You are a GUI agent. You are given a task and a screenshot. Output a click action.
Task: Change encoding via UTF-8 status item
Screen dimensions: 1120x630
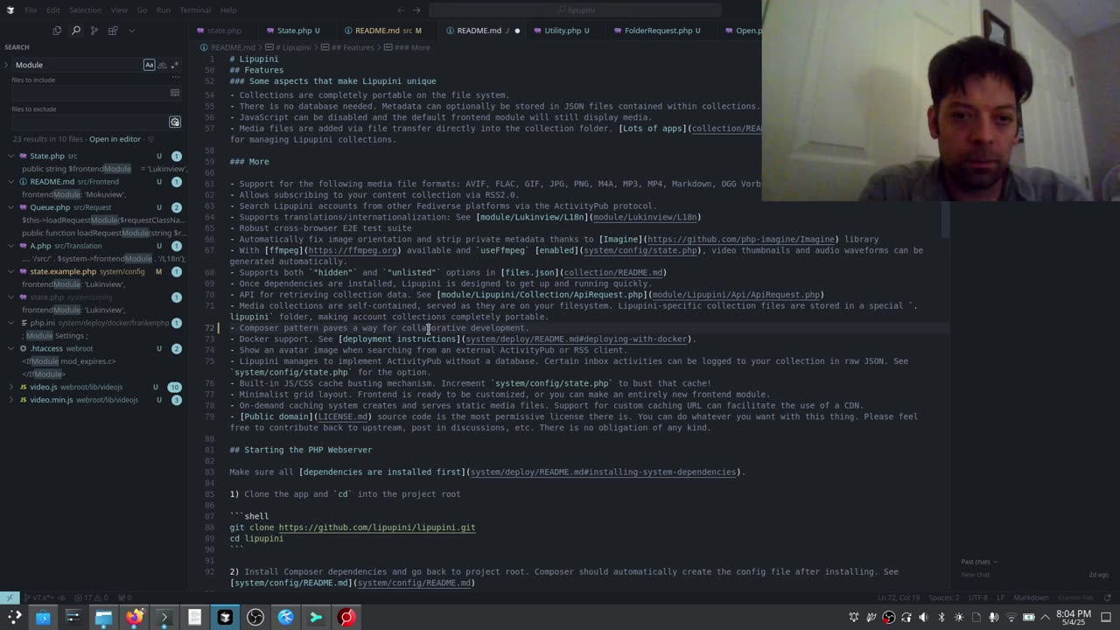pyautogui.click(x=978, y=598)
